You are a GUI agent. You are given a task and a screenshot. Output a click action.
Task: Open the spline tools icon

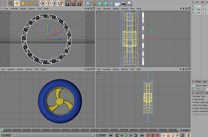coord(94,3)
